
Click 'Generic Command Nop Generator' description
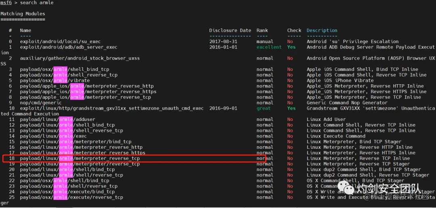347,102
